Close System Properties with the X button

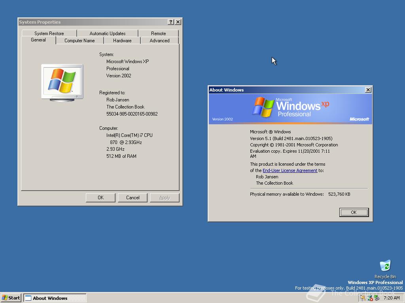click(178, 22)
